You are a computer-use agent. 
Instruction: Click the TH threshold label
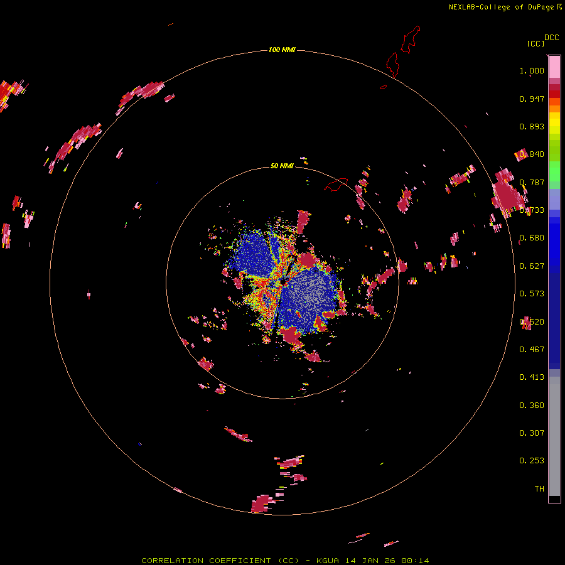tap(539, 489)
